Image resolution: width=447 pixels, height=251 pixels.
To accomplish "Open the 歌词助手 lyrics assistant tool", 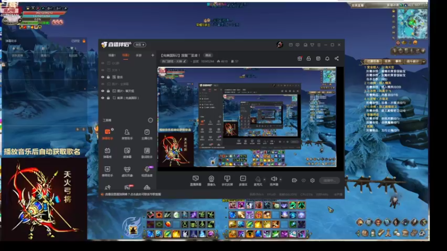I will (147, 152).
